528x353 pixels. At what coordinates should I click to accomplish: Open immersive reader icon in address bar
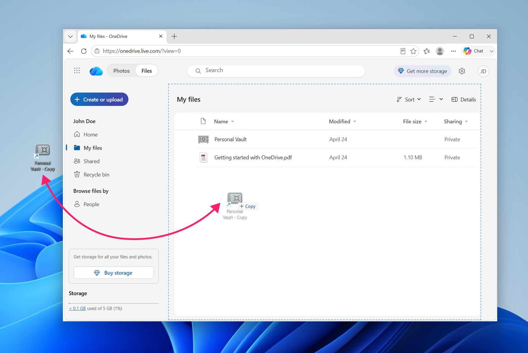pyautogui.click(x=403, y=51)
